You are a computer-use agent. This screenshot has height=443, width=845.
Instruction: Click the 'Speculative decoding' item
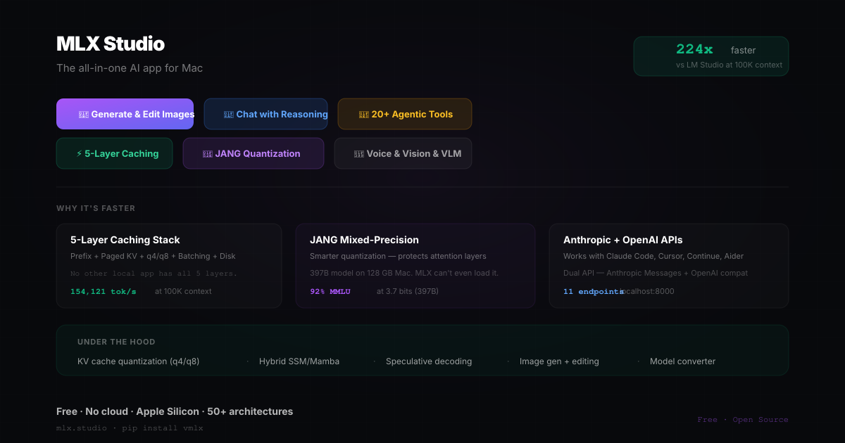429,361
